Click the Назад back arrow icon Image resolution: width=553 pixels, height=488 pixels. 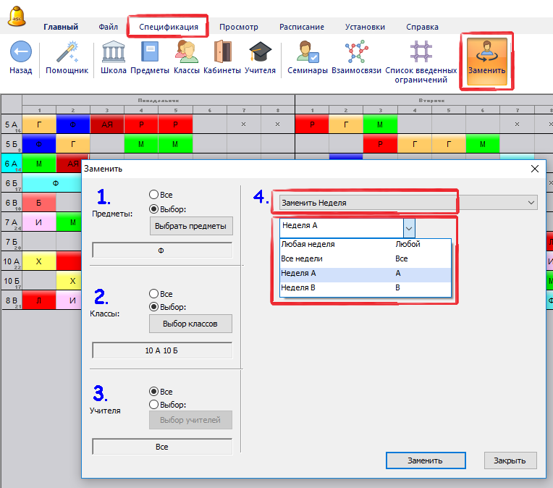20,52
